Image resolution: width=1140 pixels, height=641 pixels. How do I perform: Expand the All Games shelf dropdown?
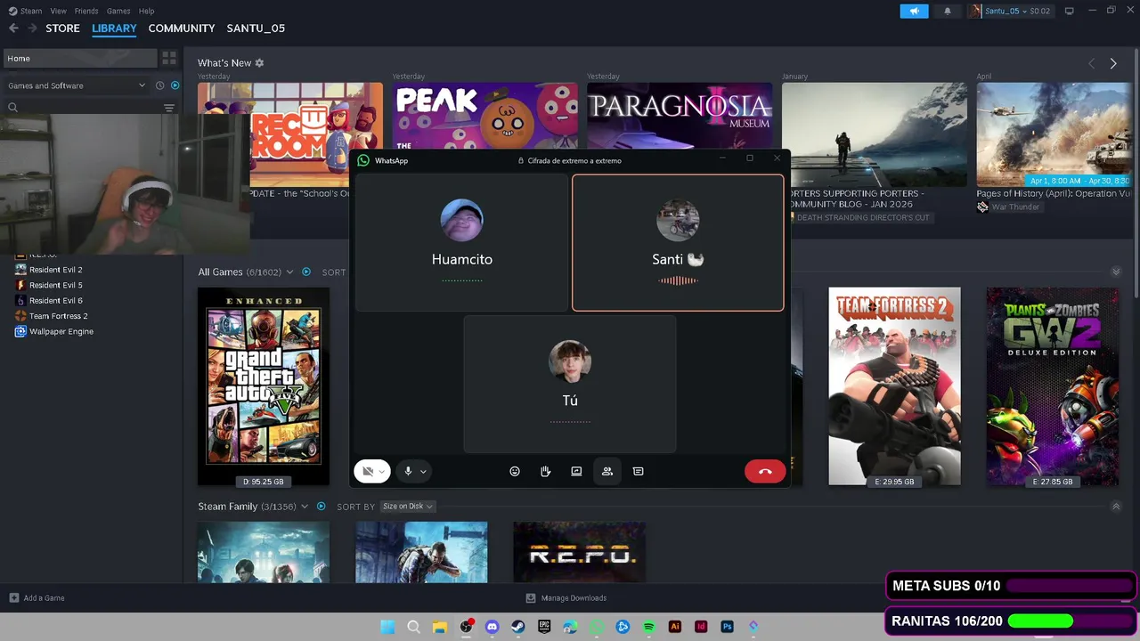(290, 272)
